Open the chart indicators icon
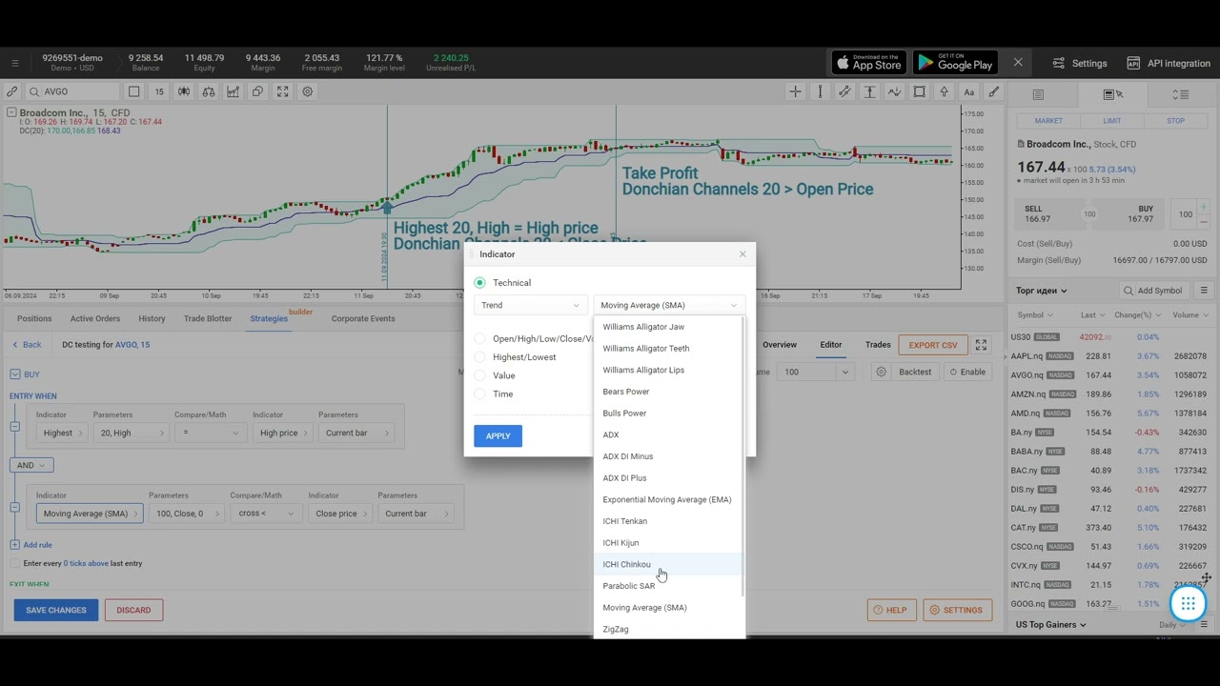 coord(233,91)
